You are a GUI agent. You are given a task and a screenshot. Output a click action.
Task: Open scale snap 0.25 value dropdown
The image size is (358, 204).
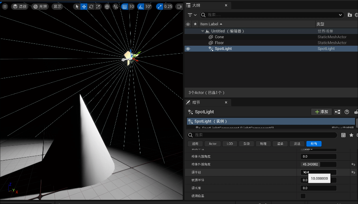(x=168, y=6)
